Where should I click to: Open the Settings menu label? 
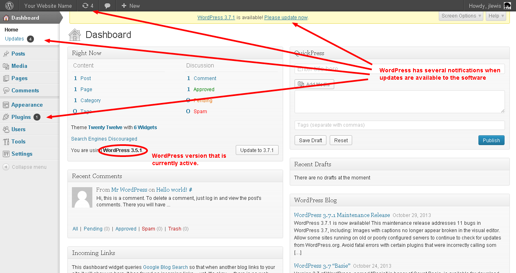22,154
